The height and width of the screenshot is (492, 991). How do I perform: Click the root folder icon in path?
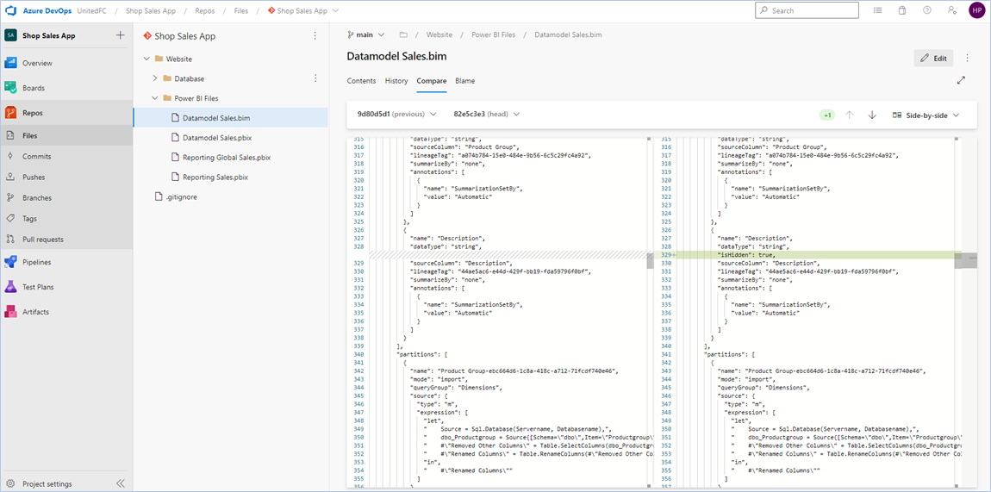pos(403,34)
